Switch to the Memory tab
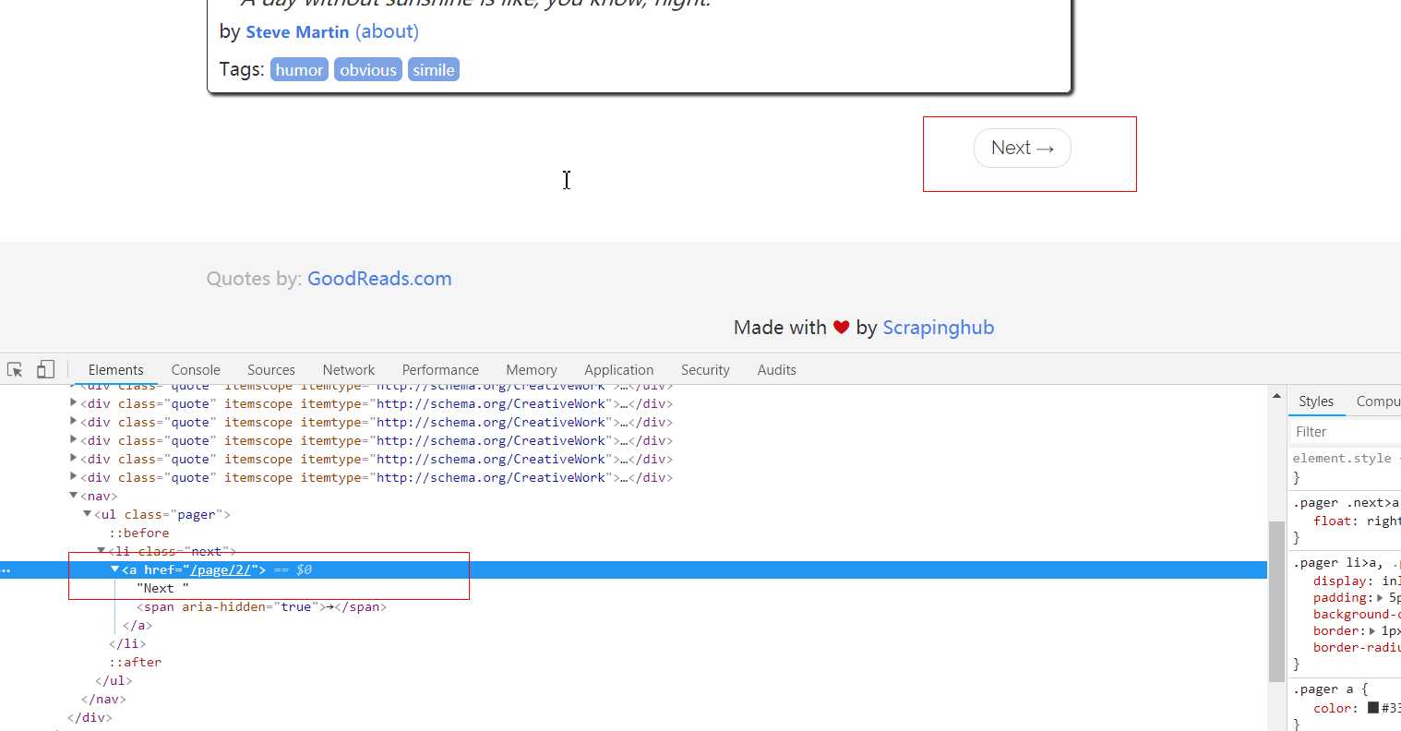 532,369
